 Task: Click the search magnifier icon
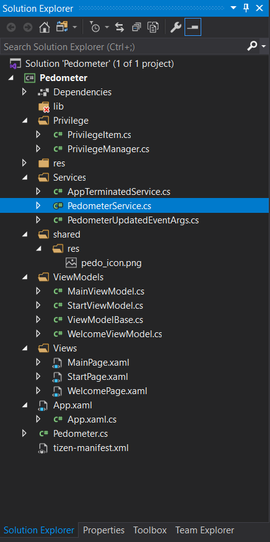[x=252, y=46]
